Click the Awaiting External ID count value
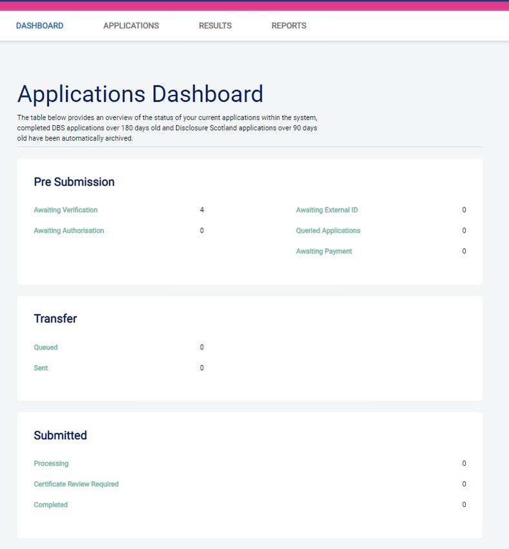 pos(464,210)
